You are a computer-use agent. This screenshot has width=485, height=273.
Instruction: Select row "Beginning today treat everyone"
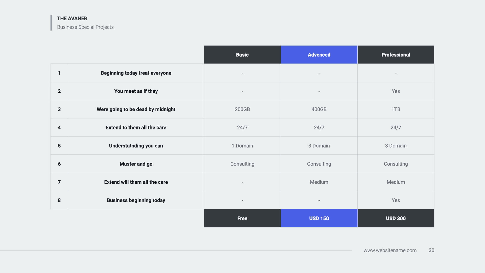(x=136, y=73)
